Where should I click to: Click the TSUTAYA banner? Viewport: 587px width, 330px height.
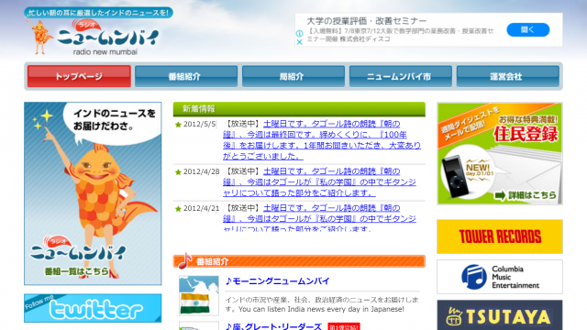pyautogui.click(x=500, y=315)
